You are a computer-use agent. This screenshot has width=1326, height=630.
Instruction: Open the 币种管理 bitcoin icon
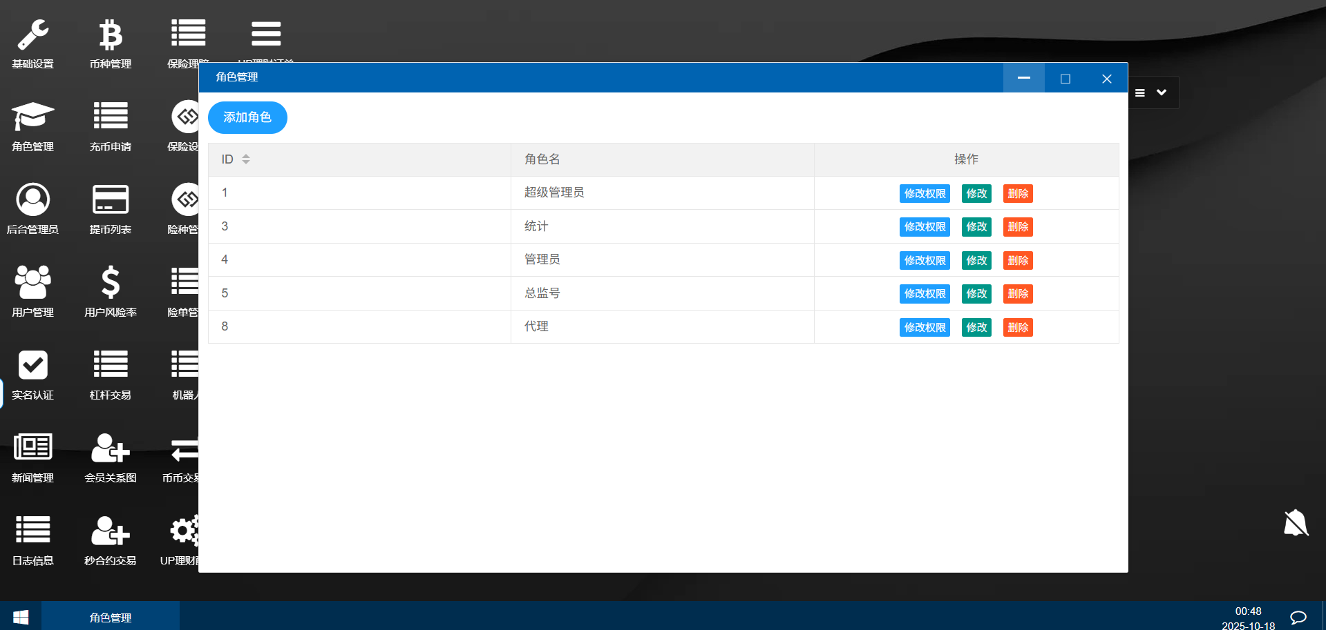[111, 36]
